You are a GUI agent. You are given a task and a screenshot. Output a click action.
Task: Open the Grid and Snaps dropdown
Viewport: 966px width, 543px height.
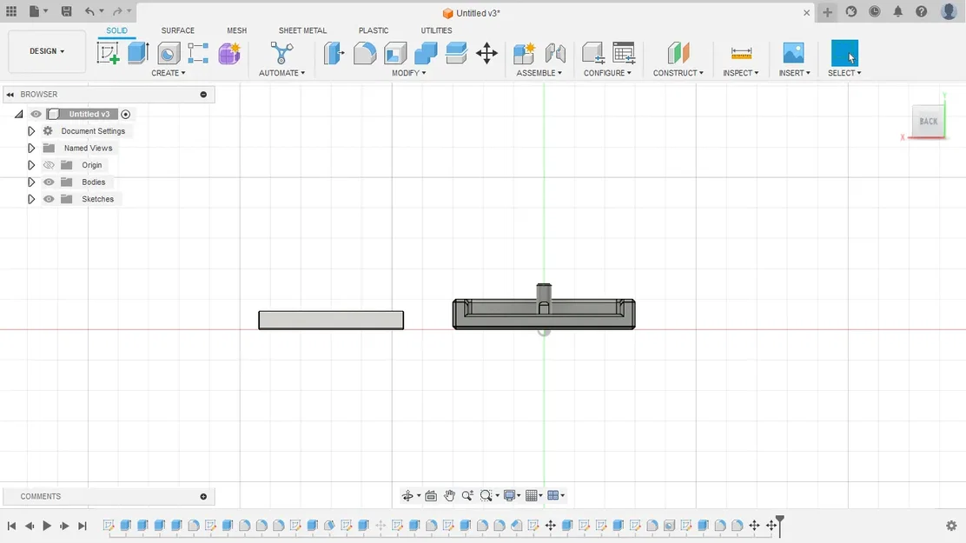tap(534, 495)
